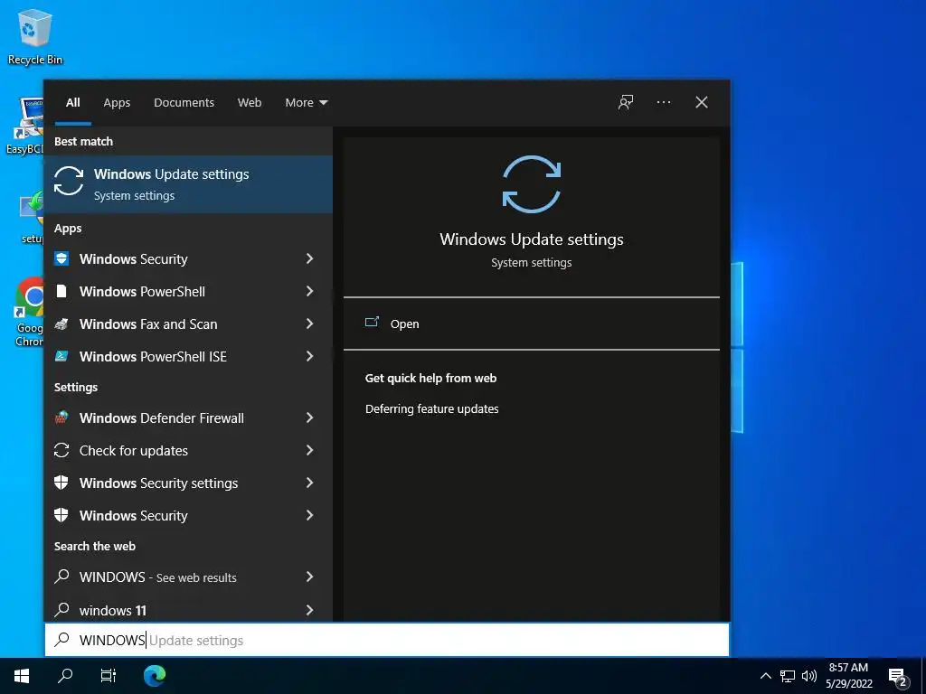
Task: Click the taskbar Search magnifier icon
Action: coord(65,675)
